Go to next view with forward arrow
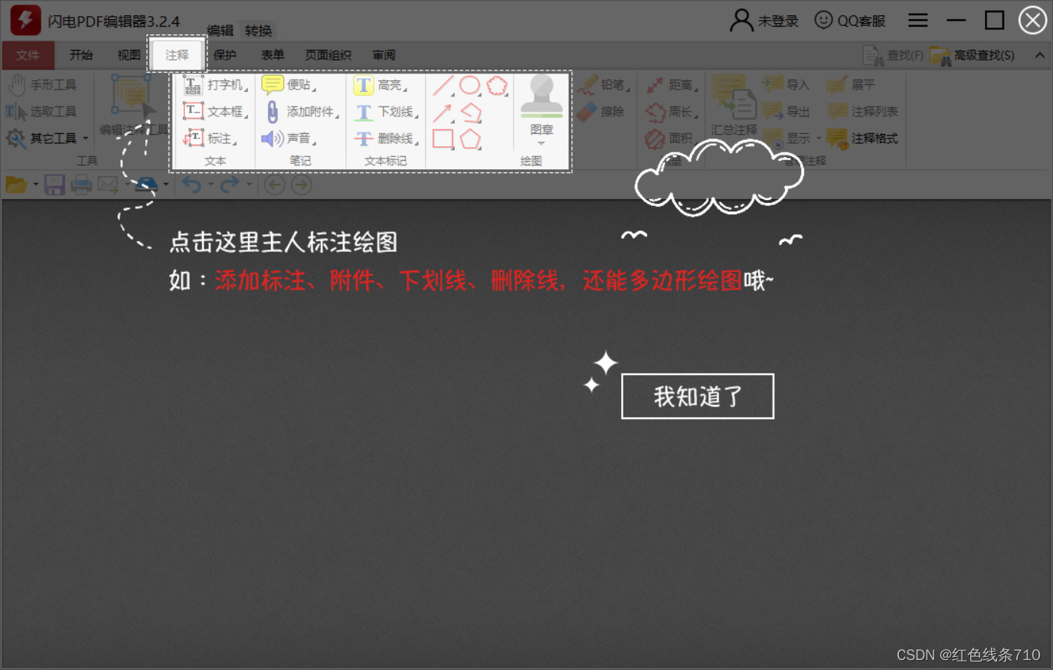The width and height of the screenshot is (1053, 670). (x=302, y=185)
